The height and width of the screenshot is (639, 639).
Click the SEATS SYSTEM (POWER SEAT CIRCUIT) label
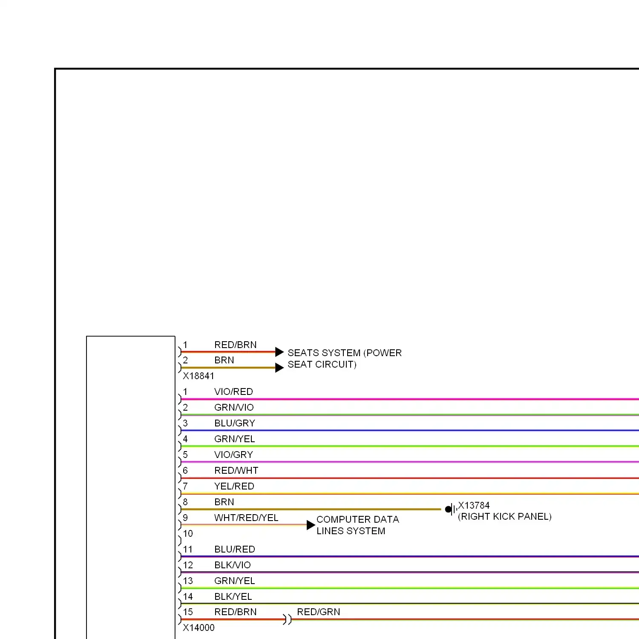(x=345, y=358)
